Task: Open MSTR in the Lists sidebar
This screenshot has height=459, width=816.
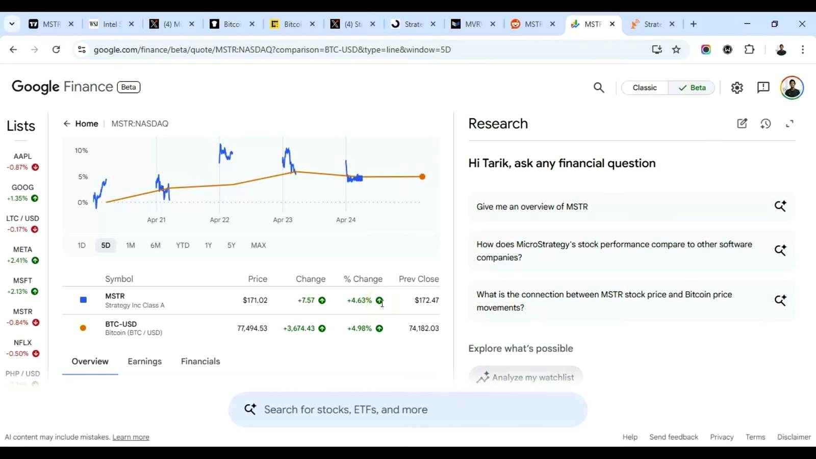Action: point(23,317)
